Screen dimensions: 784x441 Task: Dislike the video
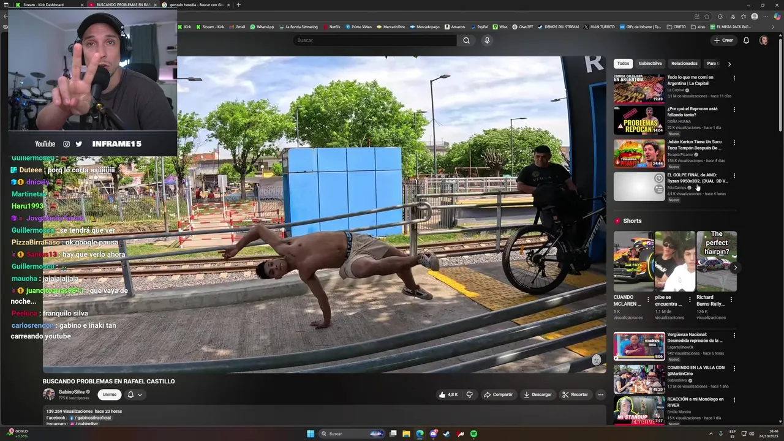tap(470, 394)
